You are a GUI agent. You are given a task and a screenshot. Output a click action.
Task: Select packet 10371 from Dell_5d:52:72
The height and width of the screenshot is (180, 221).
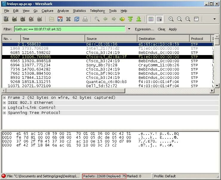pos(108,86)
